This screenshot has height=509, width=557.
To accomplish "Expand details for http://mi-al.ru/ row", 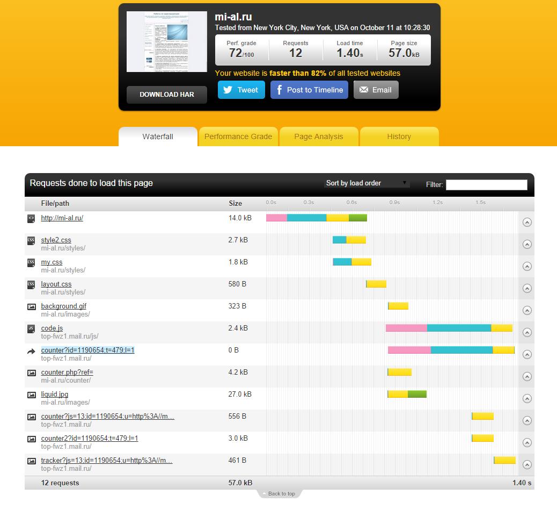I will click(x=527, y=223).
